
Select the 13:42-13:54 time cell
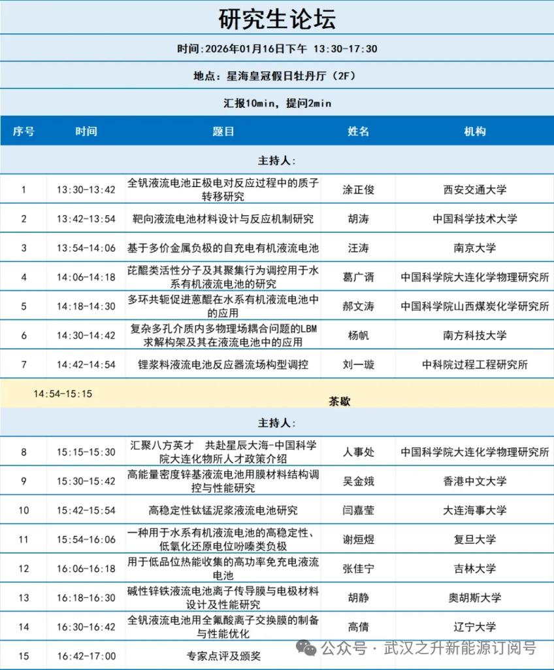coord(86,219)
